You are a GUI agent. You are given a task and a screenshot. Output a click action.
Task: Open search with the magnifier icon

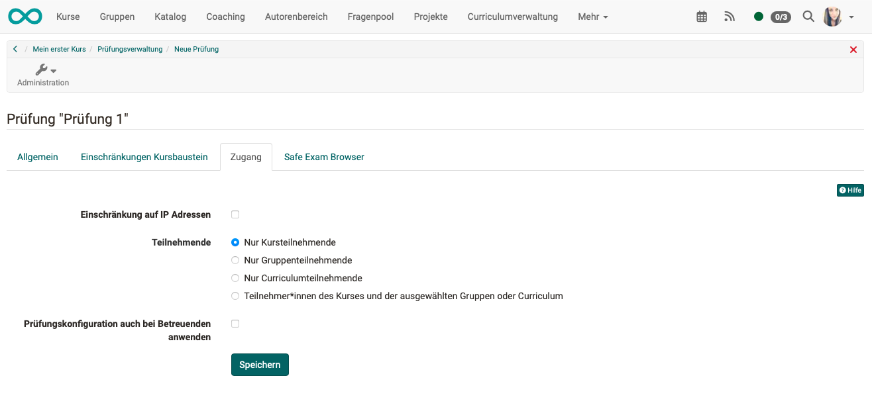coord(808,17)
